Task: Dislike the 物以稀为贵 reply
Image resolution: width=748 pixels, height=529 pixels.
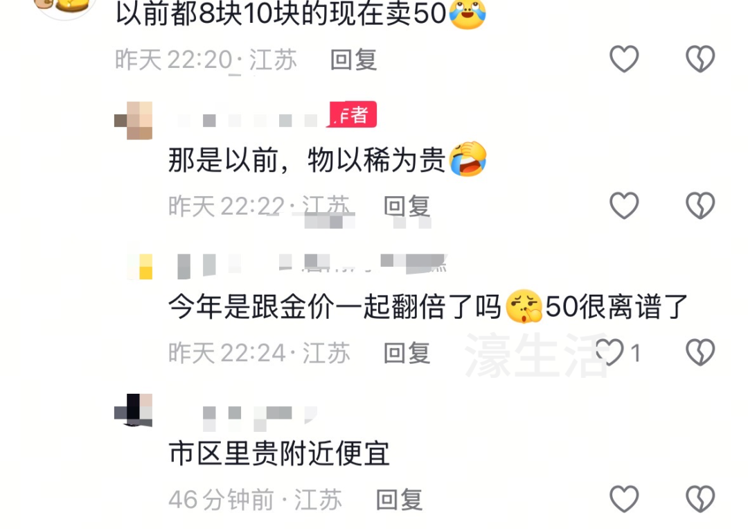Action: point(700,206)
